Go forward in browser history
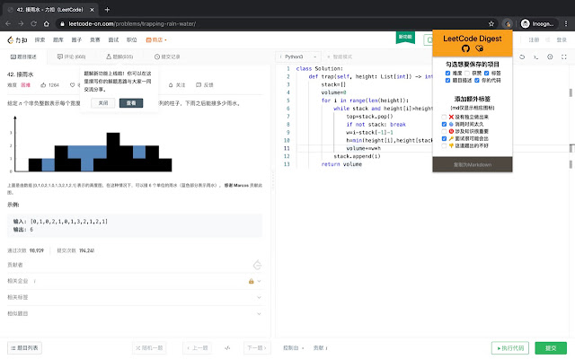The image size is (575, 359). point(21,24)
